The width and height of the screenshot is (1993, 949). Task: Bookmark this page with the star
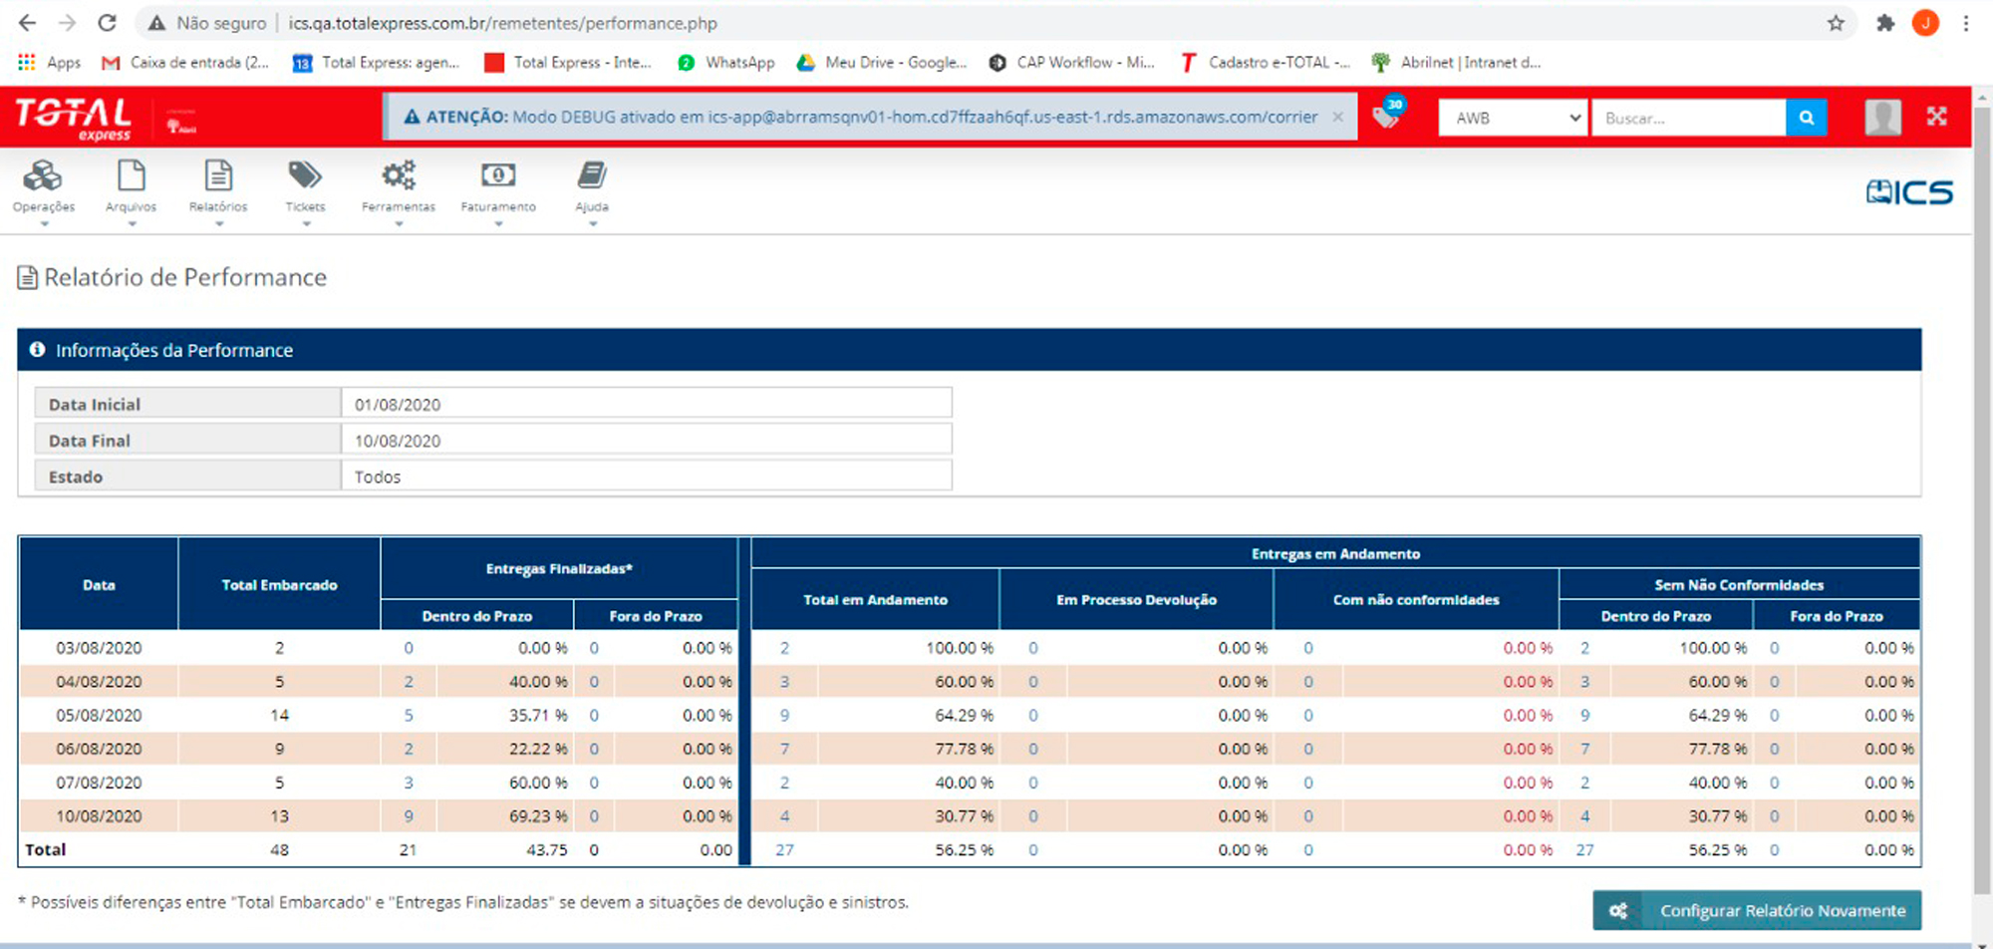point(1836,23)
